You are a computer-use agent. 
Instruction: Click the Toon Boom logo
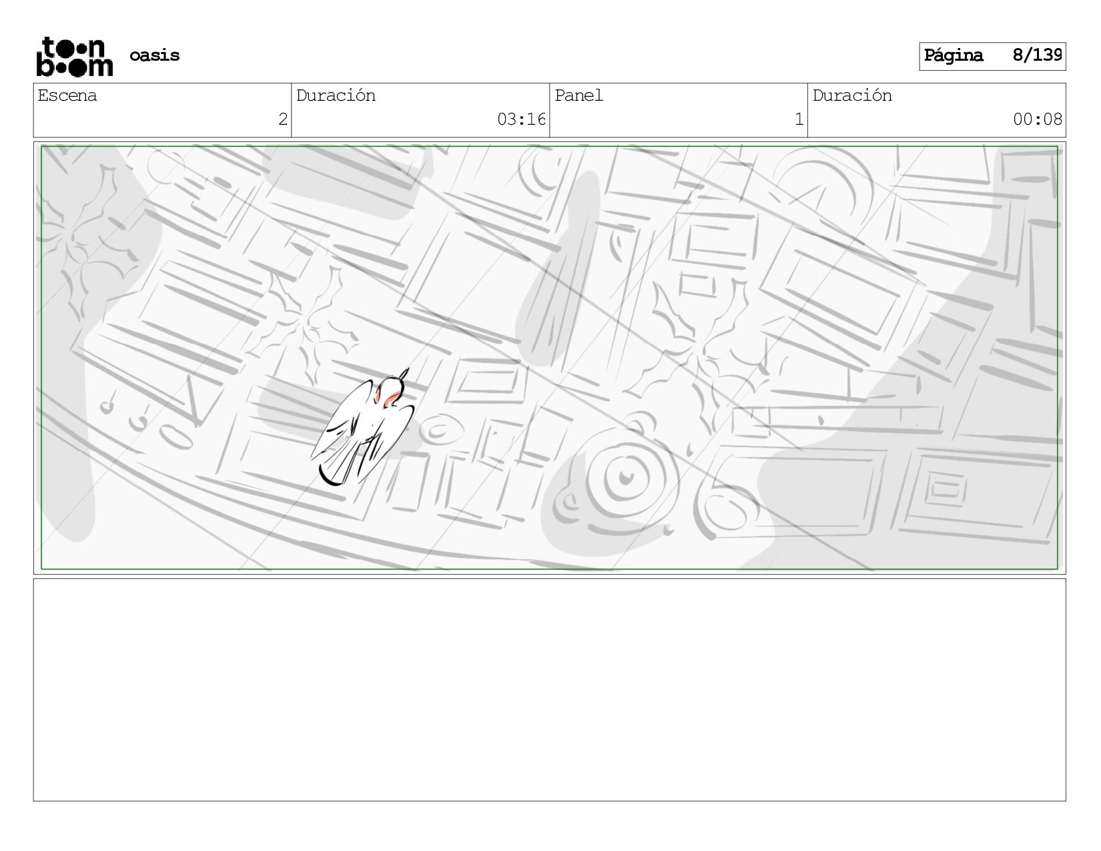pyautogui.click(x=74, y=57)
